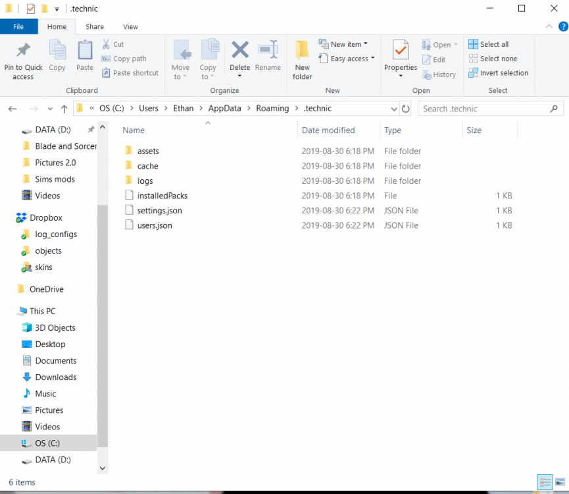Switch to the Share ribbon tab

(95, 27)
